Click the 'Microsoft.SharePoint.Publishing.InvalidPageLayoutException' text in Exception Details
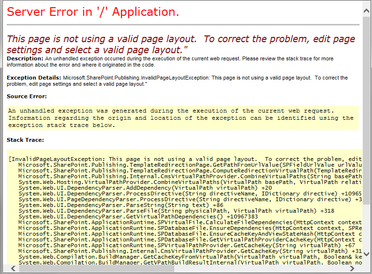 coord(136,78)
